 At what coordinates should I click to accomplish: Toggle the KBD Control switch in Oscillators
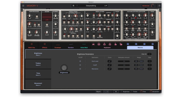(100, 36)
